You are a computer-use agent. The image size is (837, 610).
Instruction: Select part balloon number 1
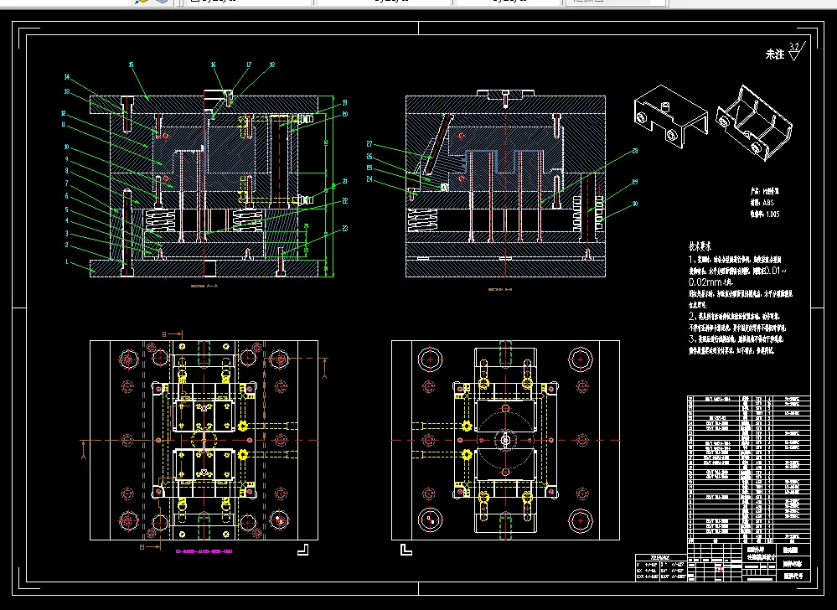pyautogui.click(x=67, y=261)
